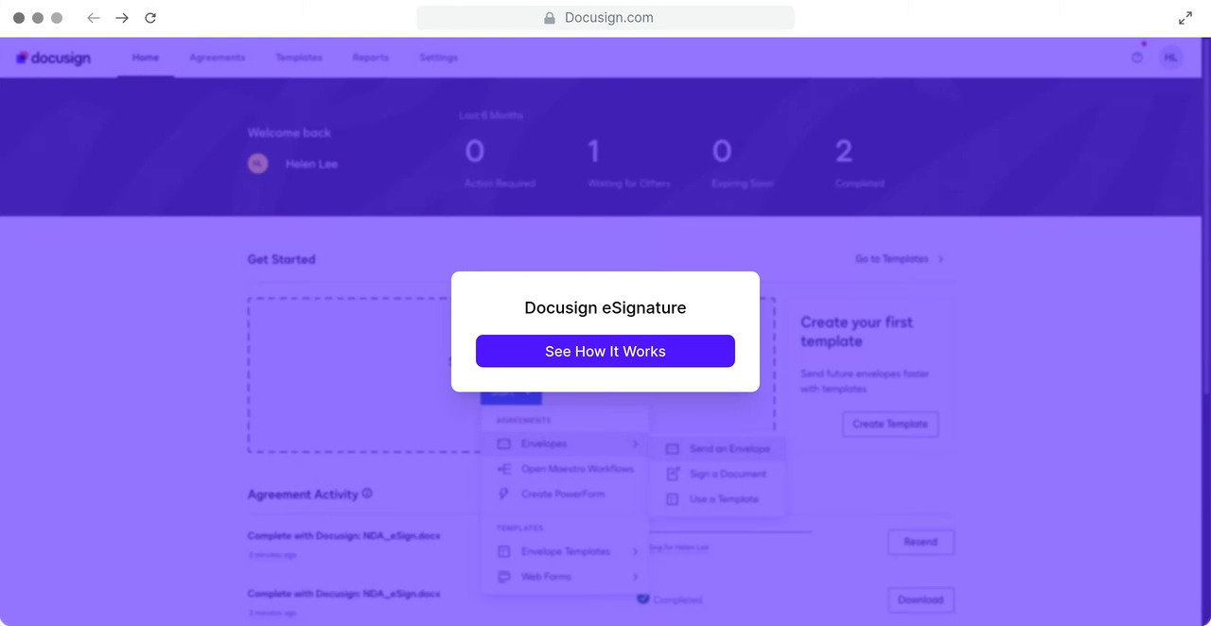Screen dimensions: 1211x626
Task: Click the browser forward arrow
Action: coord(122,18)
